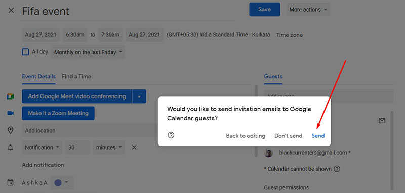Image resolution: width=405 pixels, height=193 pixels.
Task: Open Monthly on the last Friday dropdown
Action: (x=88, y=52)
